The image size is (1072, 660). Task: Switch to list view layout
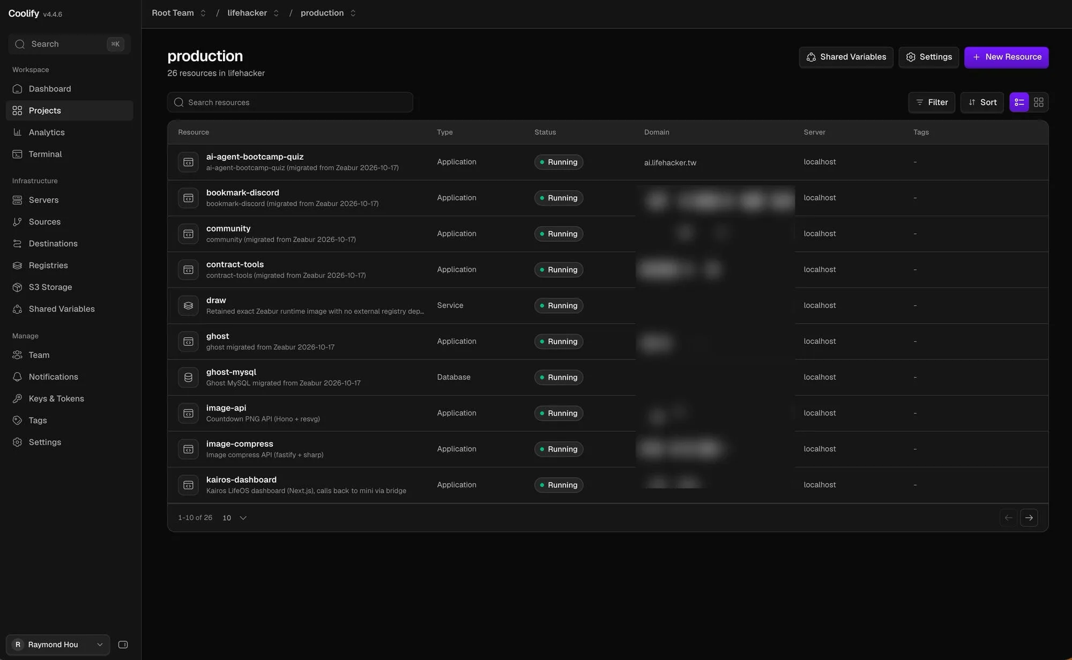click(x=1019, y=102)
